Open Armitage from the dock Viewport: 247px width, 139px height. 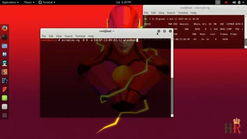pos(4,63)
